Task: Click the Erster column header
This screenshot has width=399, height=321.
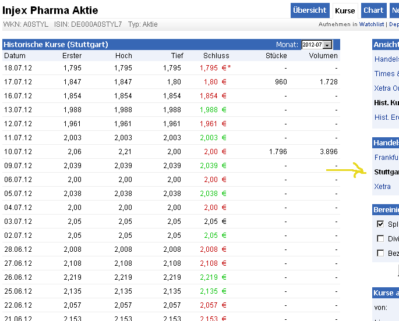Action: (72, 56)
